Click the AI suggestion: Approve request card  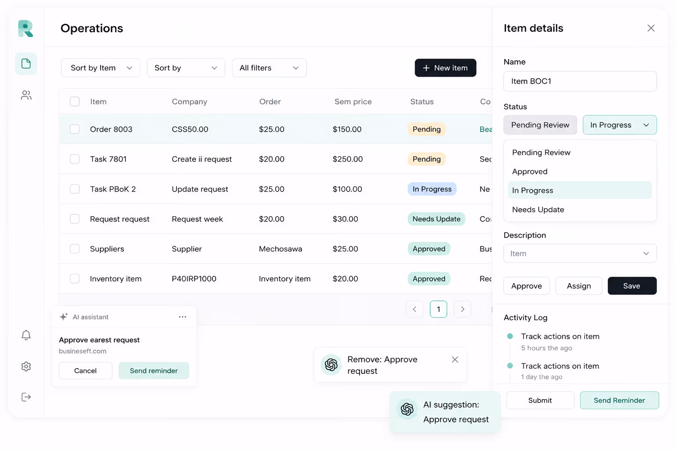coord(445,412)
